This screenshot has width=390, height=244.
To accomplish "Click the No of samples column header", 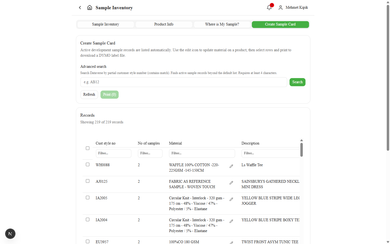I will tap(149, 143).
